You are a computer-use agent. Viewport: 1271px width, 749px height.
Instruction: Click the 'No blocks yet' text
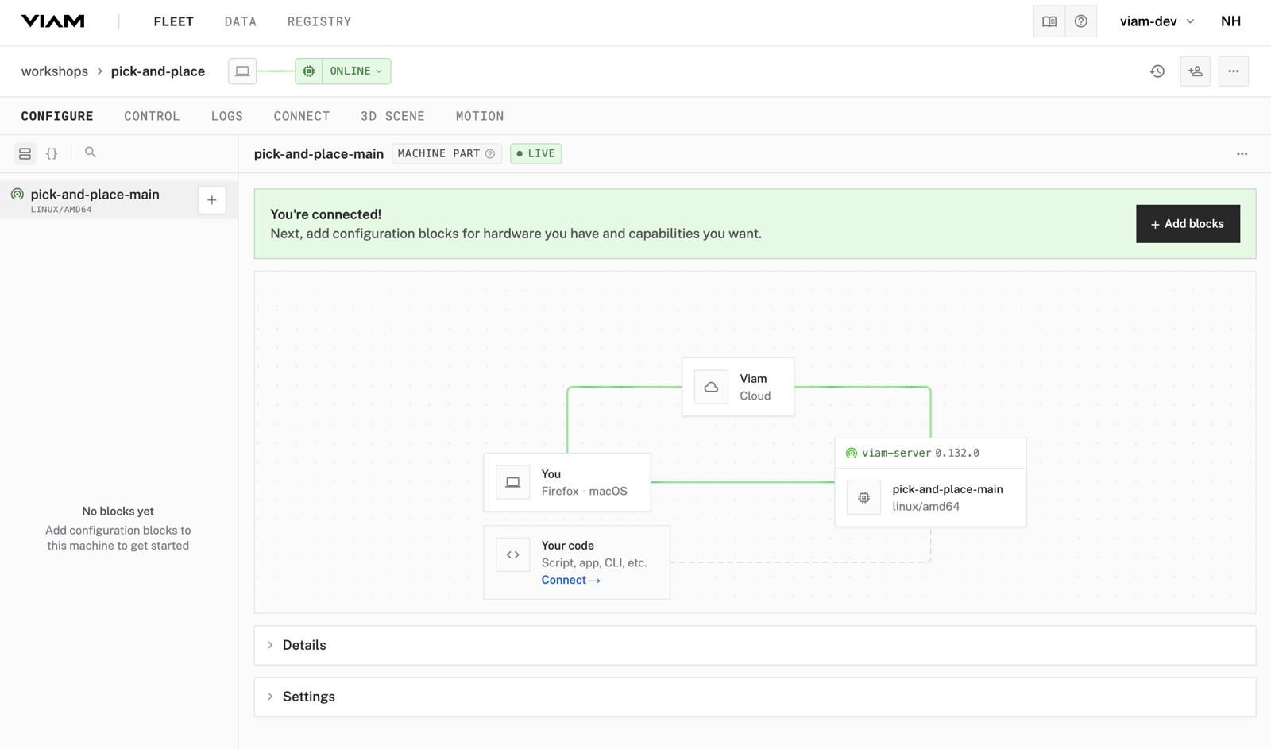118,512
